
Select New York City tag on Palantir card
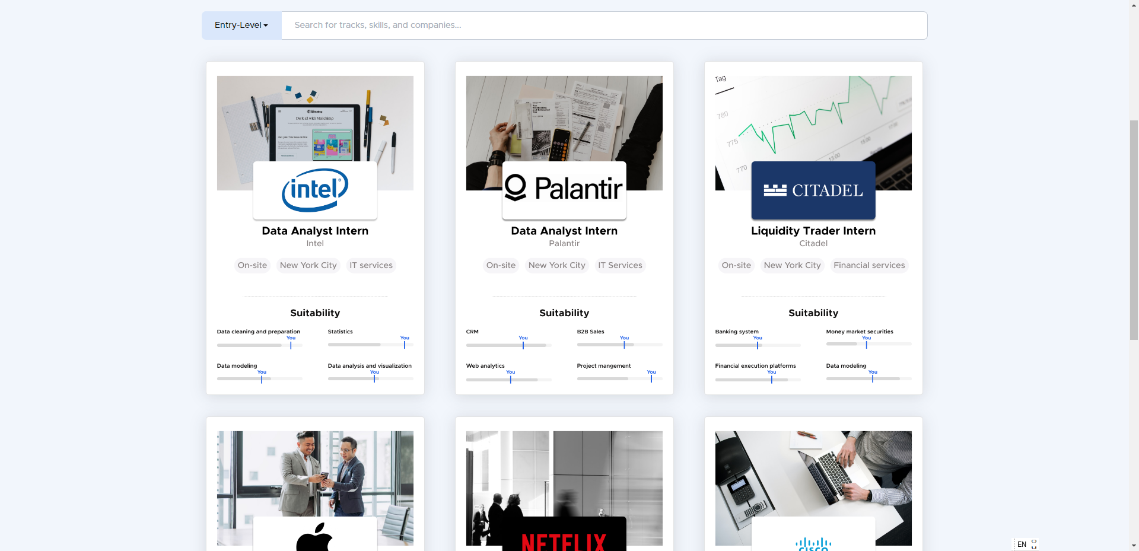pyautogui.click(x=556, y=265)
